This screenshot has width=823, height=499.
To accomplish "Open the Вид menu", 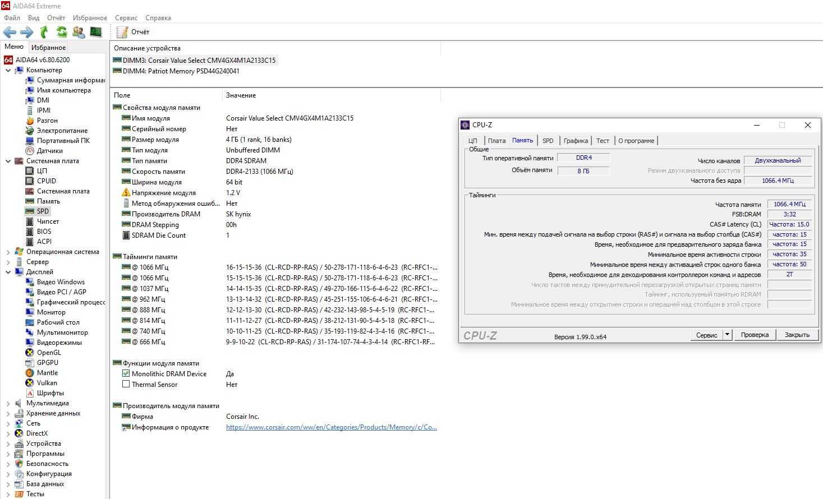I will click(x=34, y=18).
